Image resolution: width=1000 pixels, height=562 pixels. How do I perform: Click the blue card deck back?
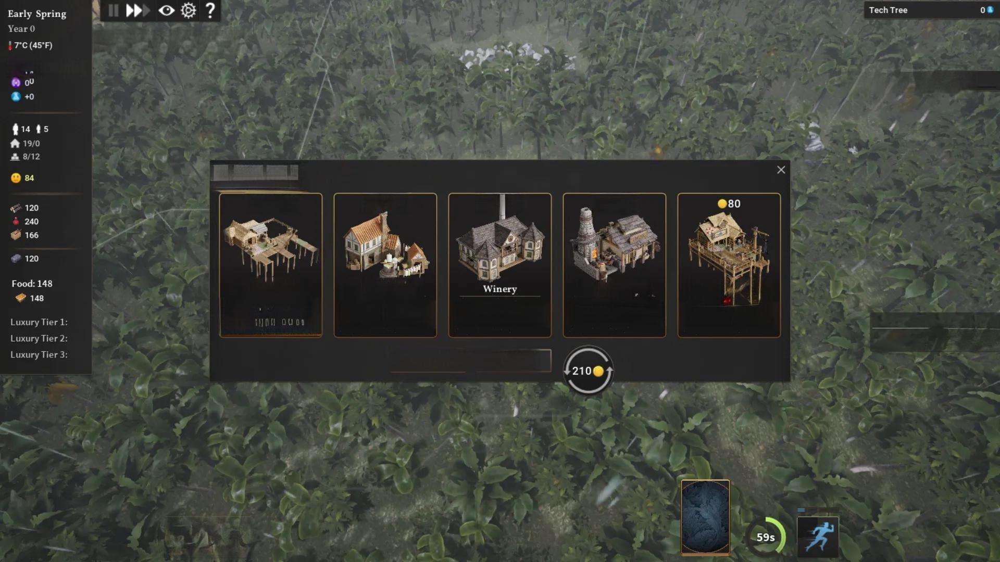tap(705, 517)
